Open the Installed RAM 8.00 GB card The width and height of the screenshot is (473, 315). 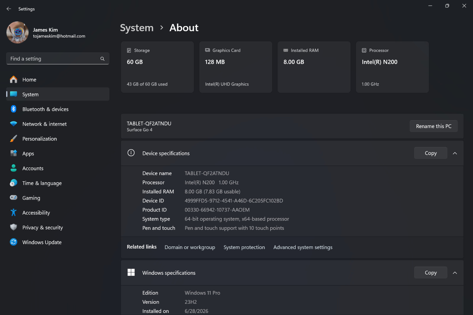click(314, 67)
